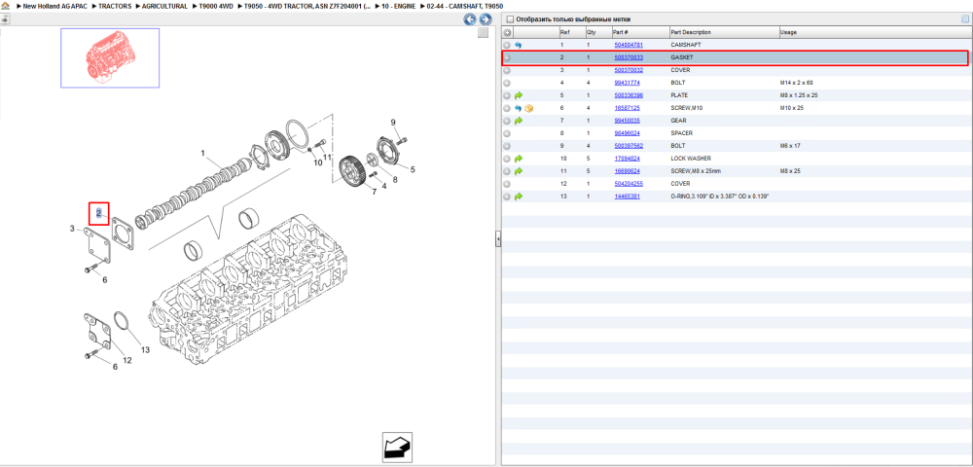
Task: Add COVER 500370032 row using plus icon
Action: pyautogui.click(x=507, y=70)
